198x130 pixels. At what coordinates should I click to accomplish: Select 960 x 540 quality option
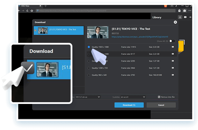coord(89,75)
